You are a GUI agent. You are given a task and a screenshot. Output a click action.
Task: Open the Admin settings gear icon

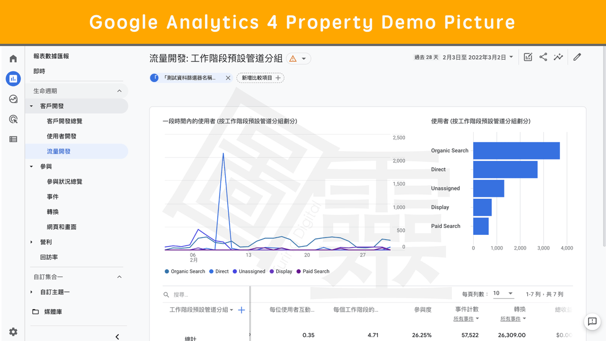click(x=13, y=332)
